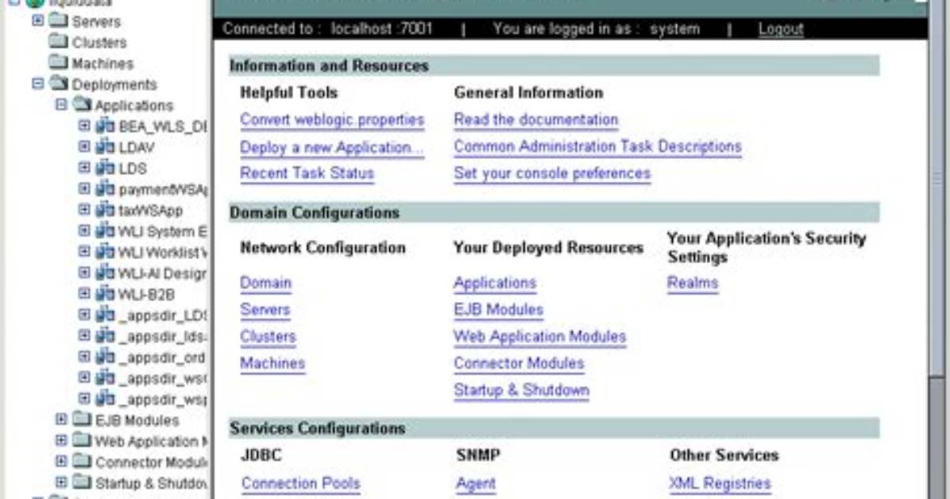950x499 pixels.
Task: Open Servers link under Network Configuration
Action: 265,310
